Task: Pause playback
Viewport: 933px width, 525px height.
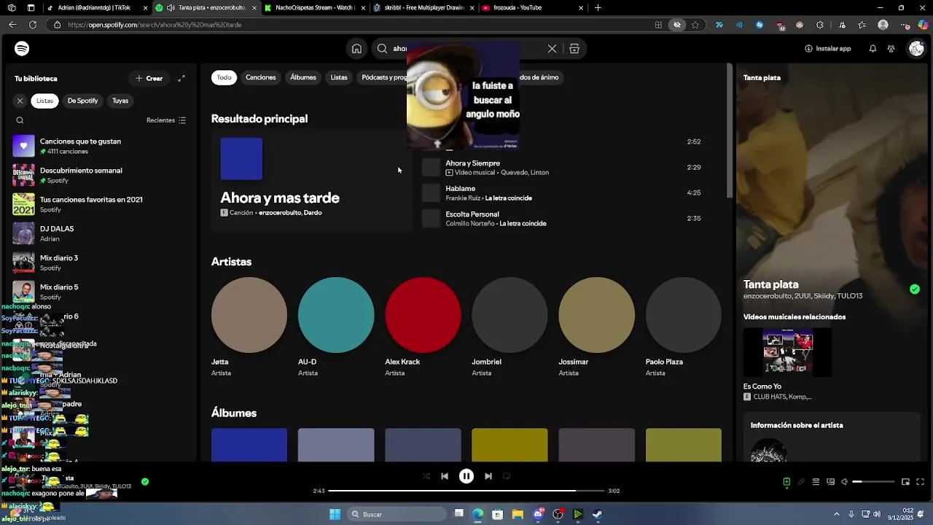Action: coord(466,476)
